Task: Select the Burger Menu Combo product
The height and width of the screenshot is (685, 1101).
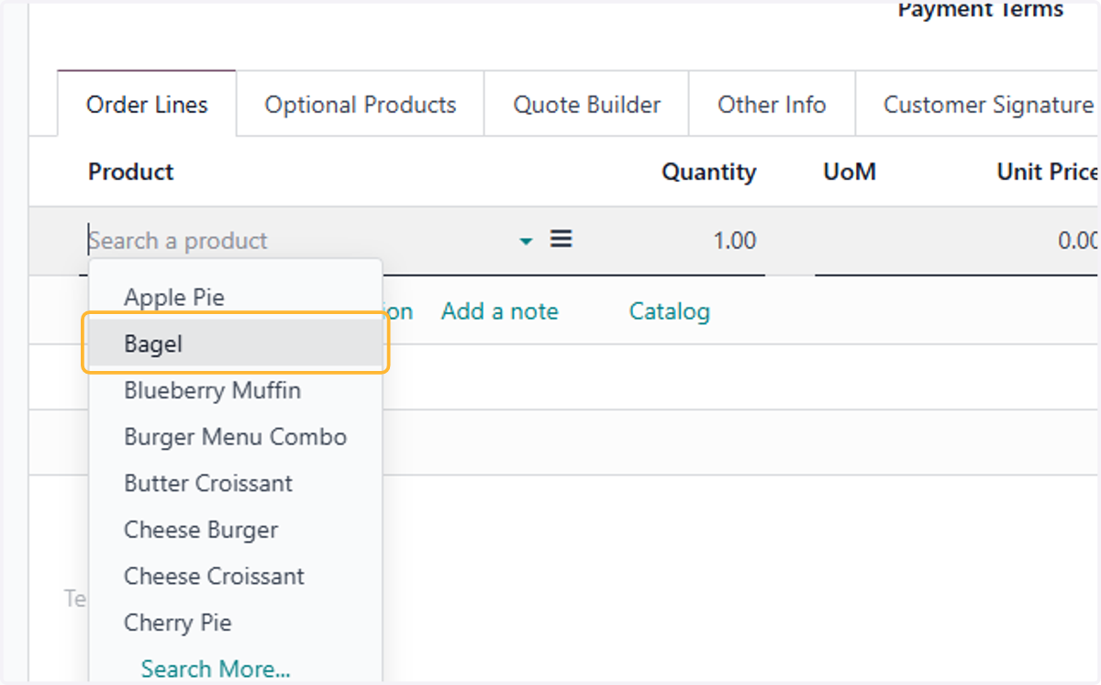Action: pos(235,437)
